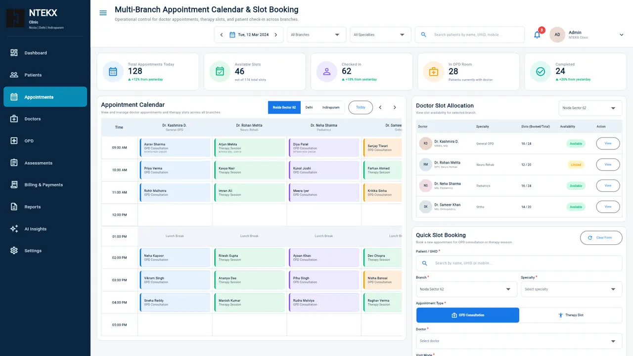Switch calendar to Delhi tab
Viewport: 633px width, 356px height.
[309, 107]
